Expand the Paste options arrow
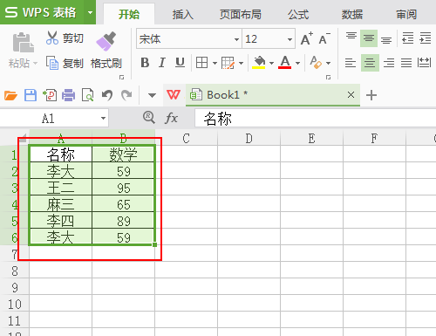This screenshot has width=436, height=336. tap(36, 63)
